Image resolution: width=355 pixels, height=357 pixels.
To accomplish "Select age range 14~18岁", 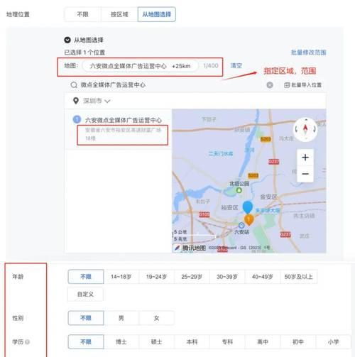I will (121, 277).
